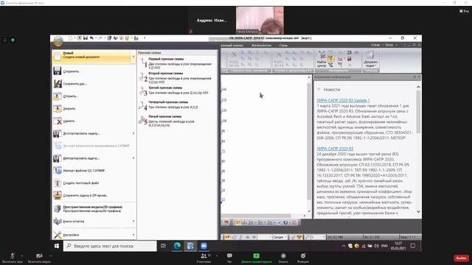
Task: Open the 'Железобетон' ribbon tab
Action: (x=261, y=46)
